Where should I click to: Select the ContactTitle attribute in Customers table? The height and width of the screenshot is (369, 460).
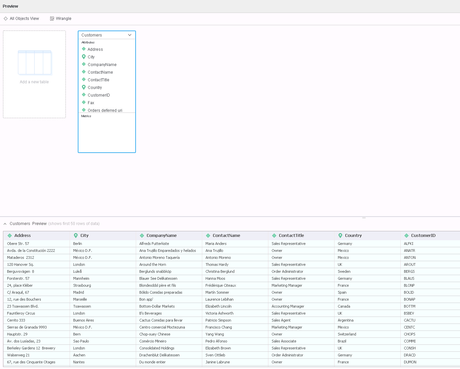tap(98, 80)
